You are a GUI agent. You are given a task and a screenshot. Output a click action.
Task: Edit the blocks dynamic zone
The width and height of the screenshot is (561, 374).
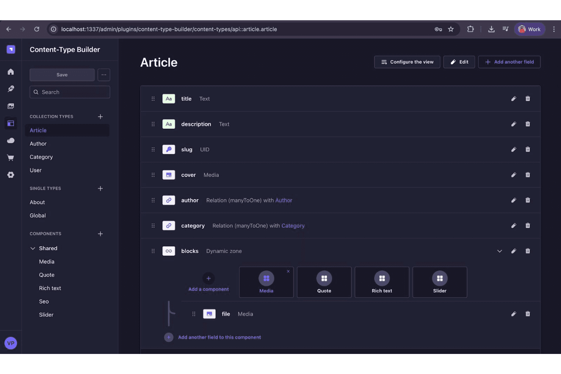(x=514, y=251)
